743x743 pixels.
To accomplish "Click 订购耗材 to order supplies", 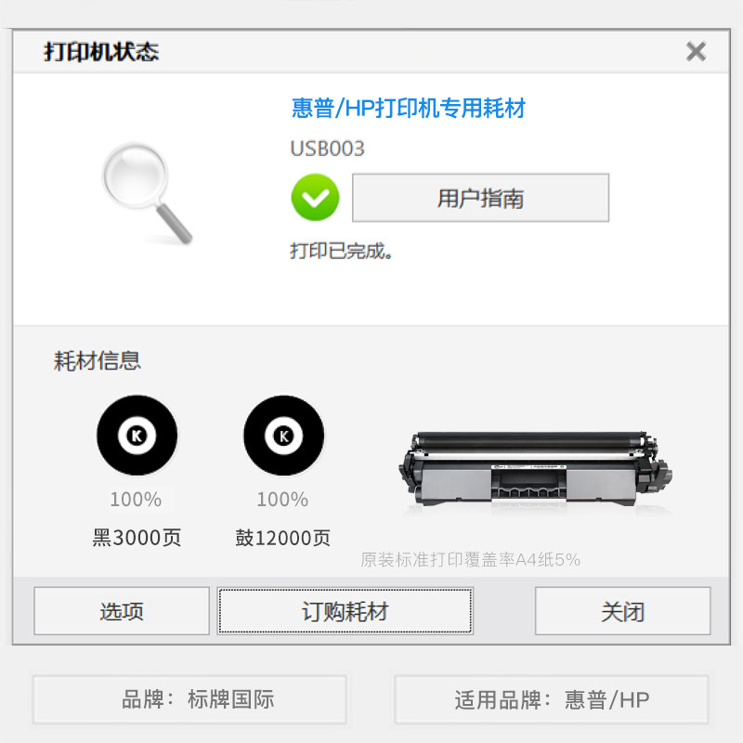I will [x=345, y=611].
